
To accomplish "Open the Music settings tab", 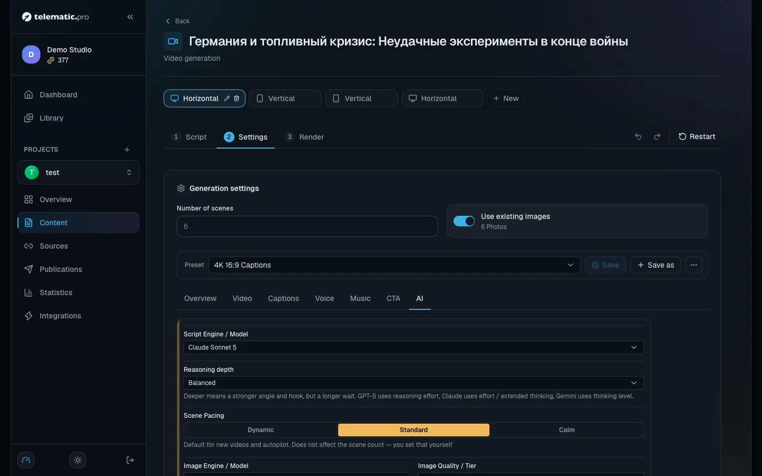I will tap(360, 298).
